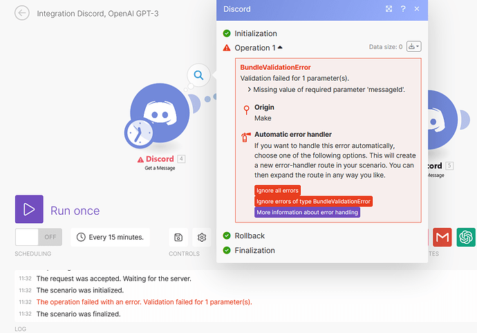The width and height of the screenshot is (477, 333).
Task: Collapse Operation 1 details
Action: [x=280, y=48]
